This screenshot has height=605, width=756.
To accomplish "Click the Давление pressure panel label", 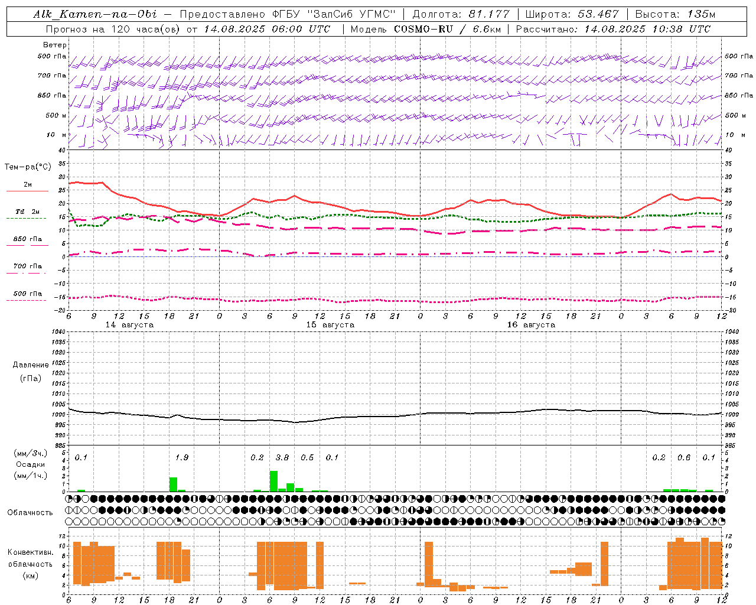I will (31, 365).
